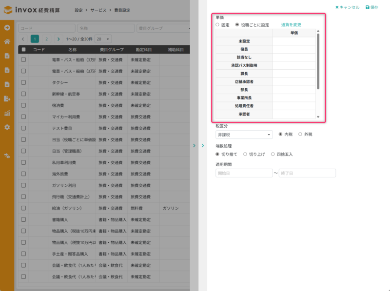Image resolution: width=390 pixels, height=291 pixels.
Task: Select the 固定 unit price radio button
Action: click(218, 24)
